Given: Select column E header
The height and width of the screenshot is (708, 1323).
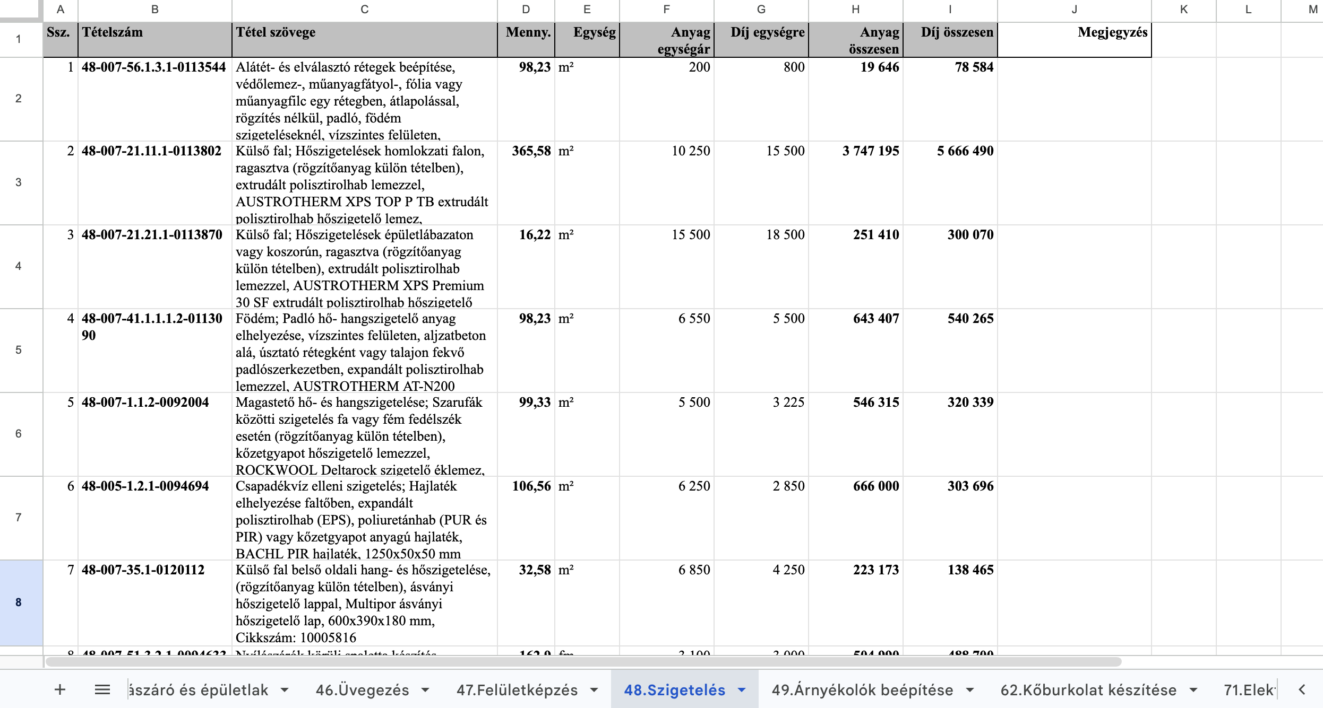Looking at the screenshot, I should pyautogui.click(x=587, y=9).
